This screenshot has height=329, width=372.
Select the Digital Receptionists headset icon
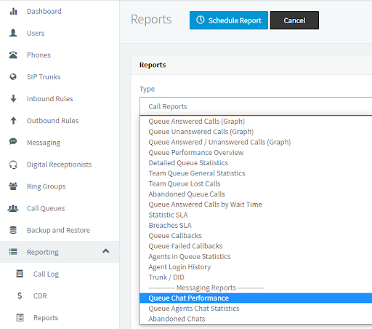[x=13, y=164]
